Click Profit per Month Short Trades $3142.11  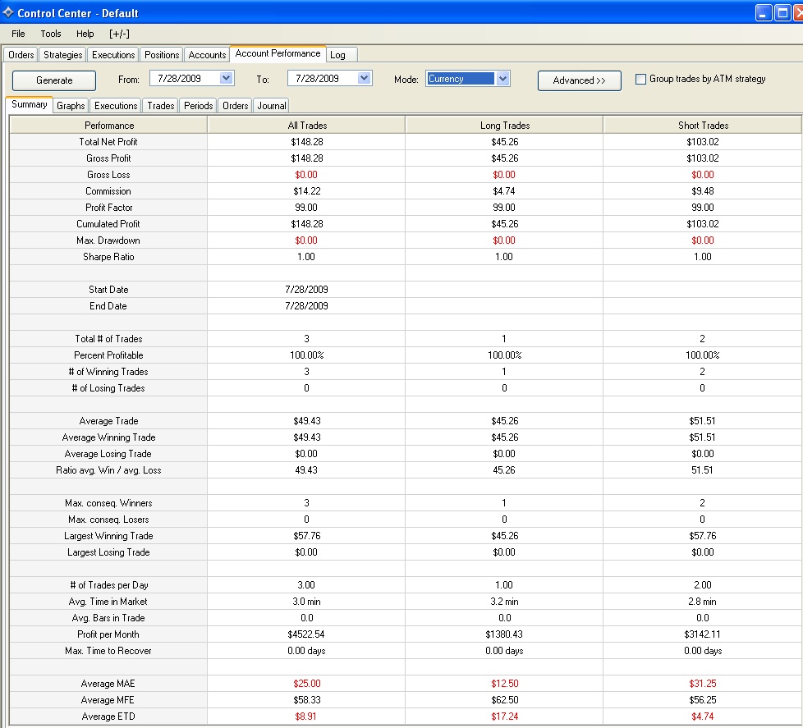click(x=702, y=634)
